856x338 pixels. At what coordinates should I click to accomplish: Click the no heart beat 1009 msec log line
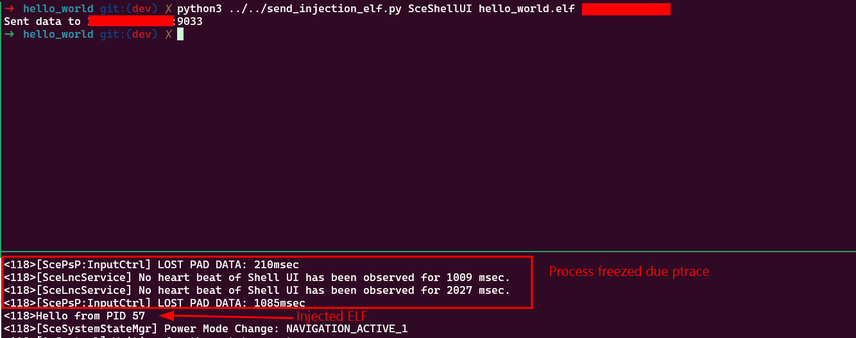257,277
